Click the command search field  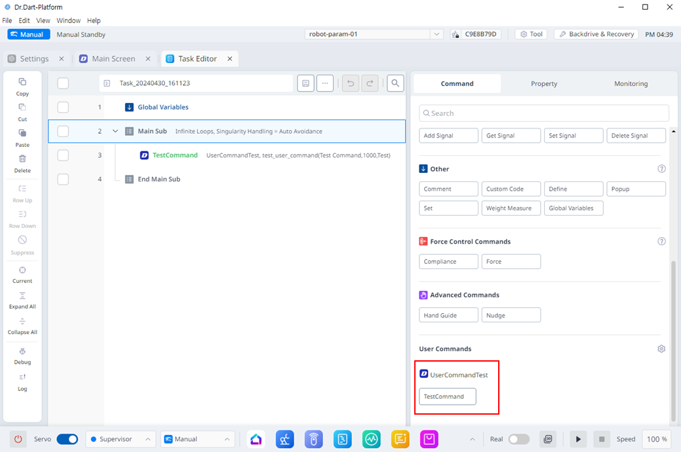coord(544,113)
